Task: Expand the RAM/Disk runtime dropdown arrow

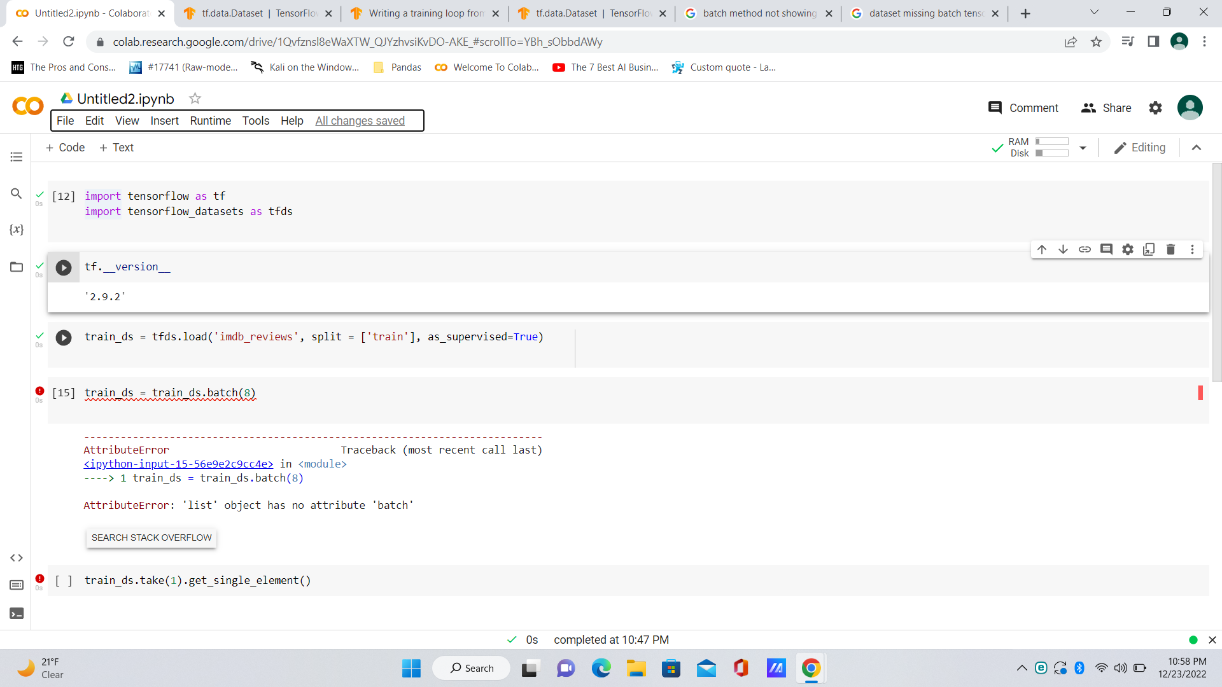Action: pos(1083,148)
